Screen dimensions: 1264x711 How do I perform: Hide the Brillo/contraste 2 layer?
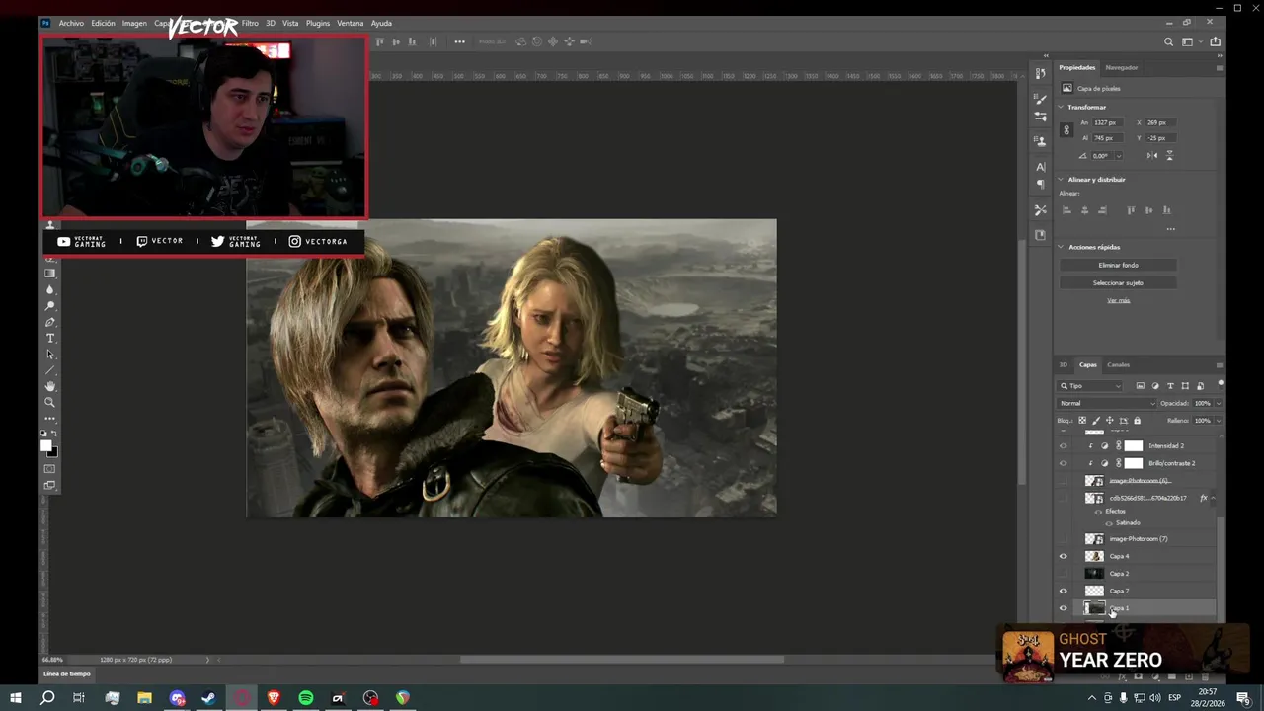[x=1064, y=463]
